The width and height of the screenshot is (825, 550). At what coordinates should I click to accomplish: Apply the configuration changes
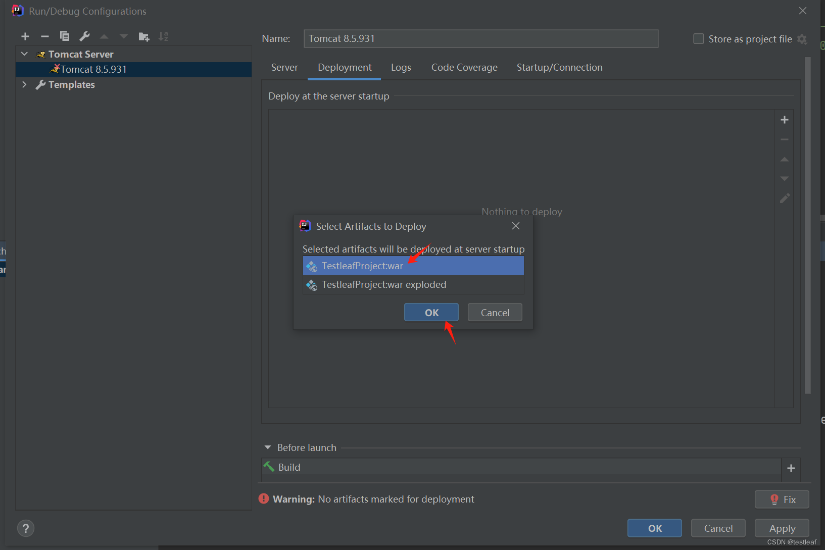[782, 528]
